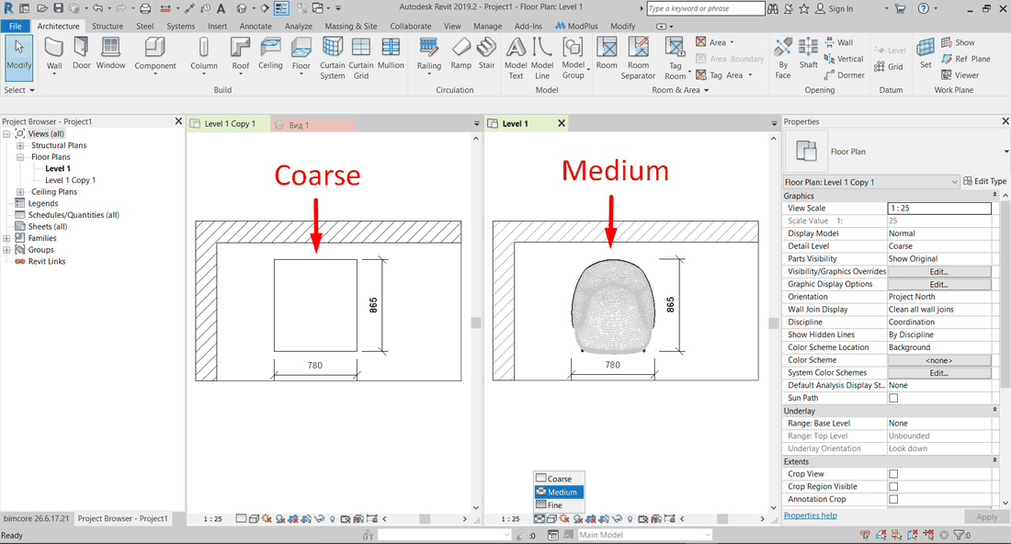Viewport: 1011px width, 544px height.
Task: Click Edit for Graphic Display Options
Action: pos(939,284)
